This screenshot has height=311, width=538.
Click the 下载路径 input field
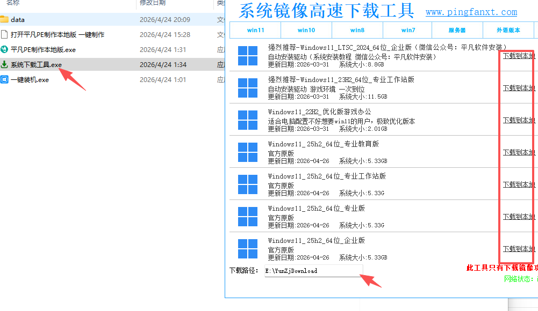(x=313, y=271)
